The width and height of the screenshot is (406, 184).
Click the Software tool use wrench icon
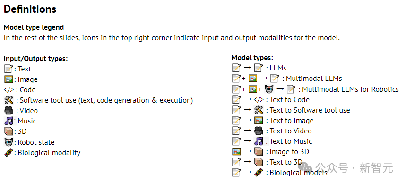9,100
